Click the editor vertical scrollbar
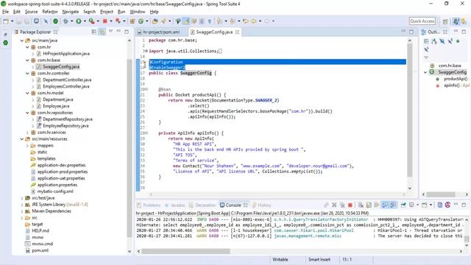The height and width of the screenshot is (265, 471). coord(410,110)
